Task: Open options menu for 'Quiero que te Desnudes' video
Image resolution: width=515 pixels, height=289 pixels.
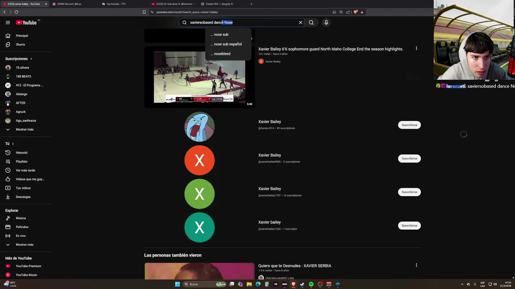Action: [416, 265]
